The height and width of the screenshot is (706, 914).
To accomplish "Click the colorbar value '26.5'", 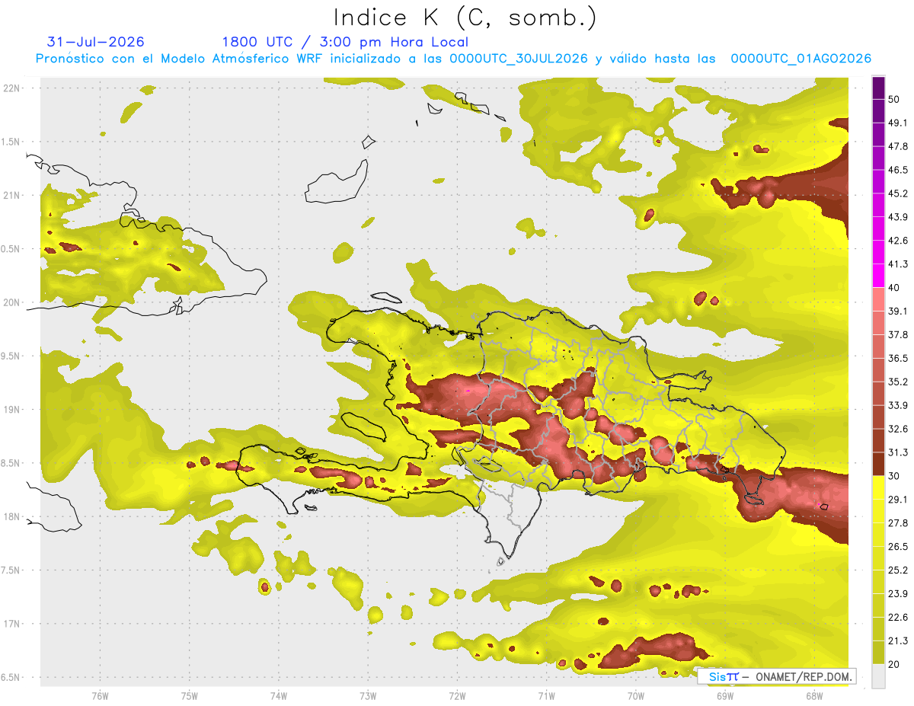I will [898, 547].
